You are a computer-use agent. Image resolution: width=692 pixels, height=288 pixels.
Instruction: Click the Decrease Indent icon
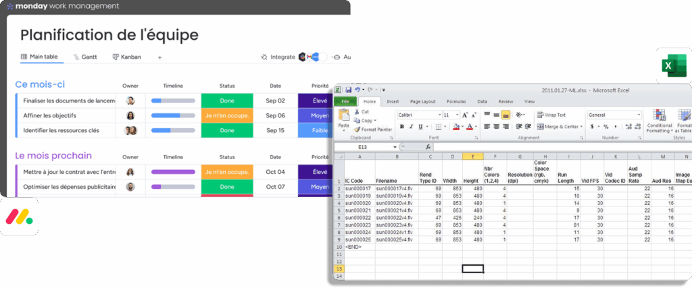(518, 127)
